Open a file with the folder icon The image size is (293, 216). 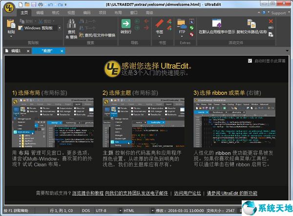click(x=27, y=4)
